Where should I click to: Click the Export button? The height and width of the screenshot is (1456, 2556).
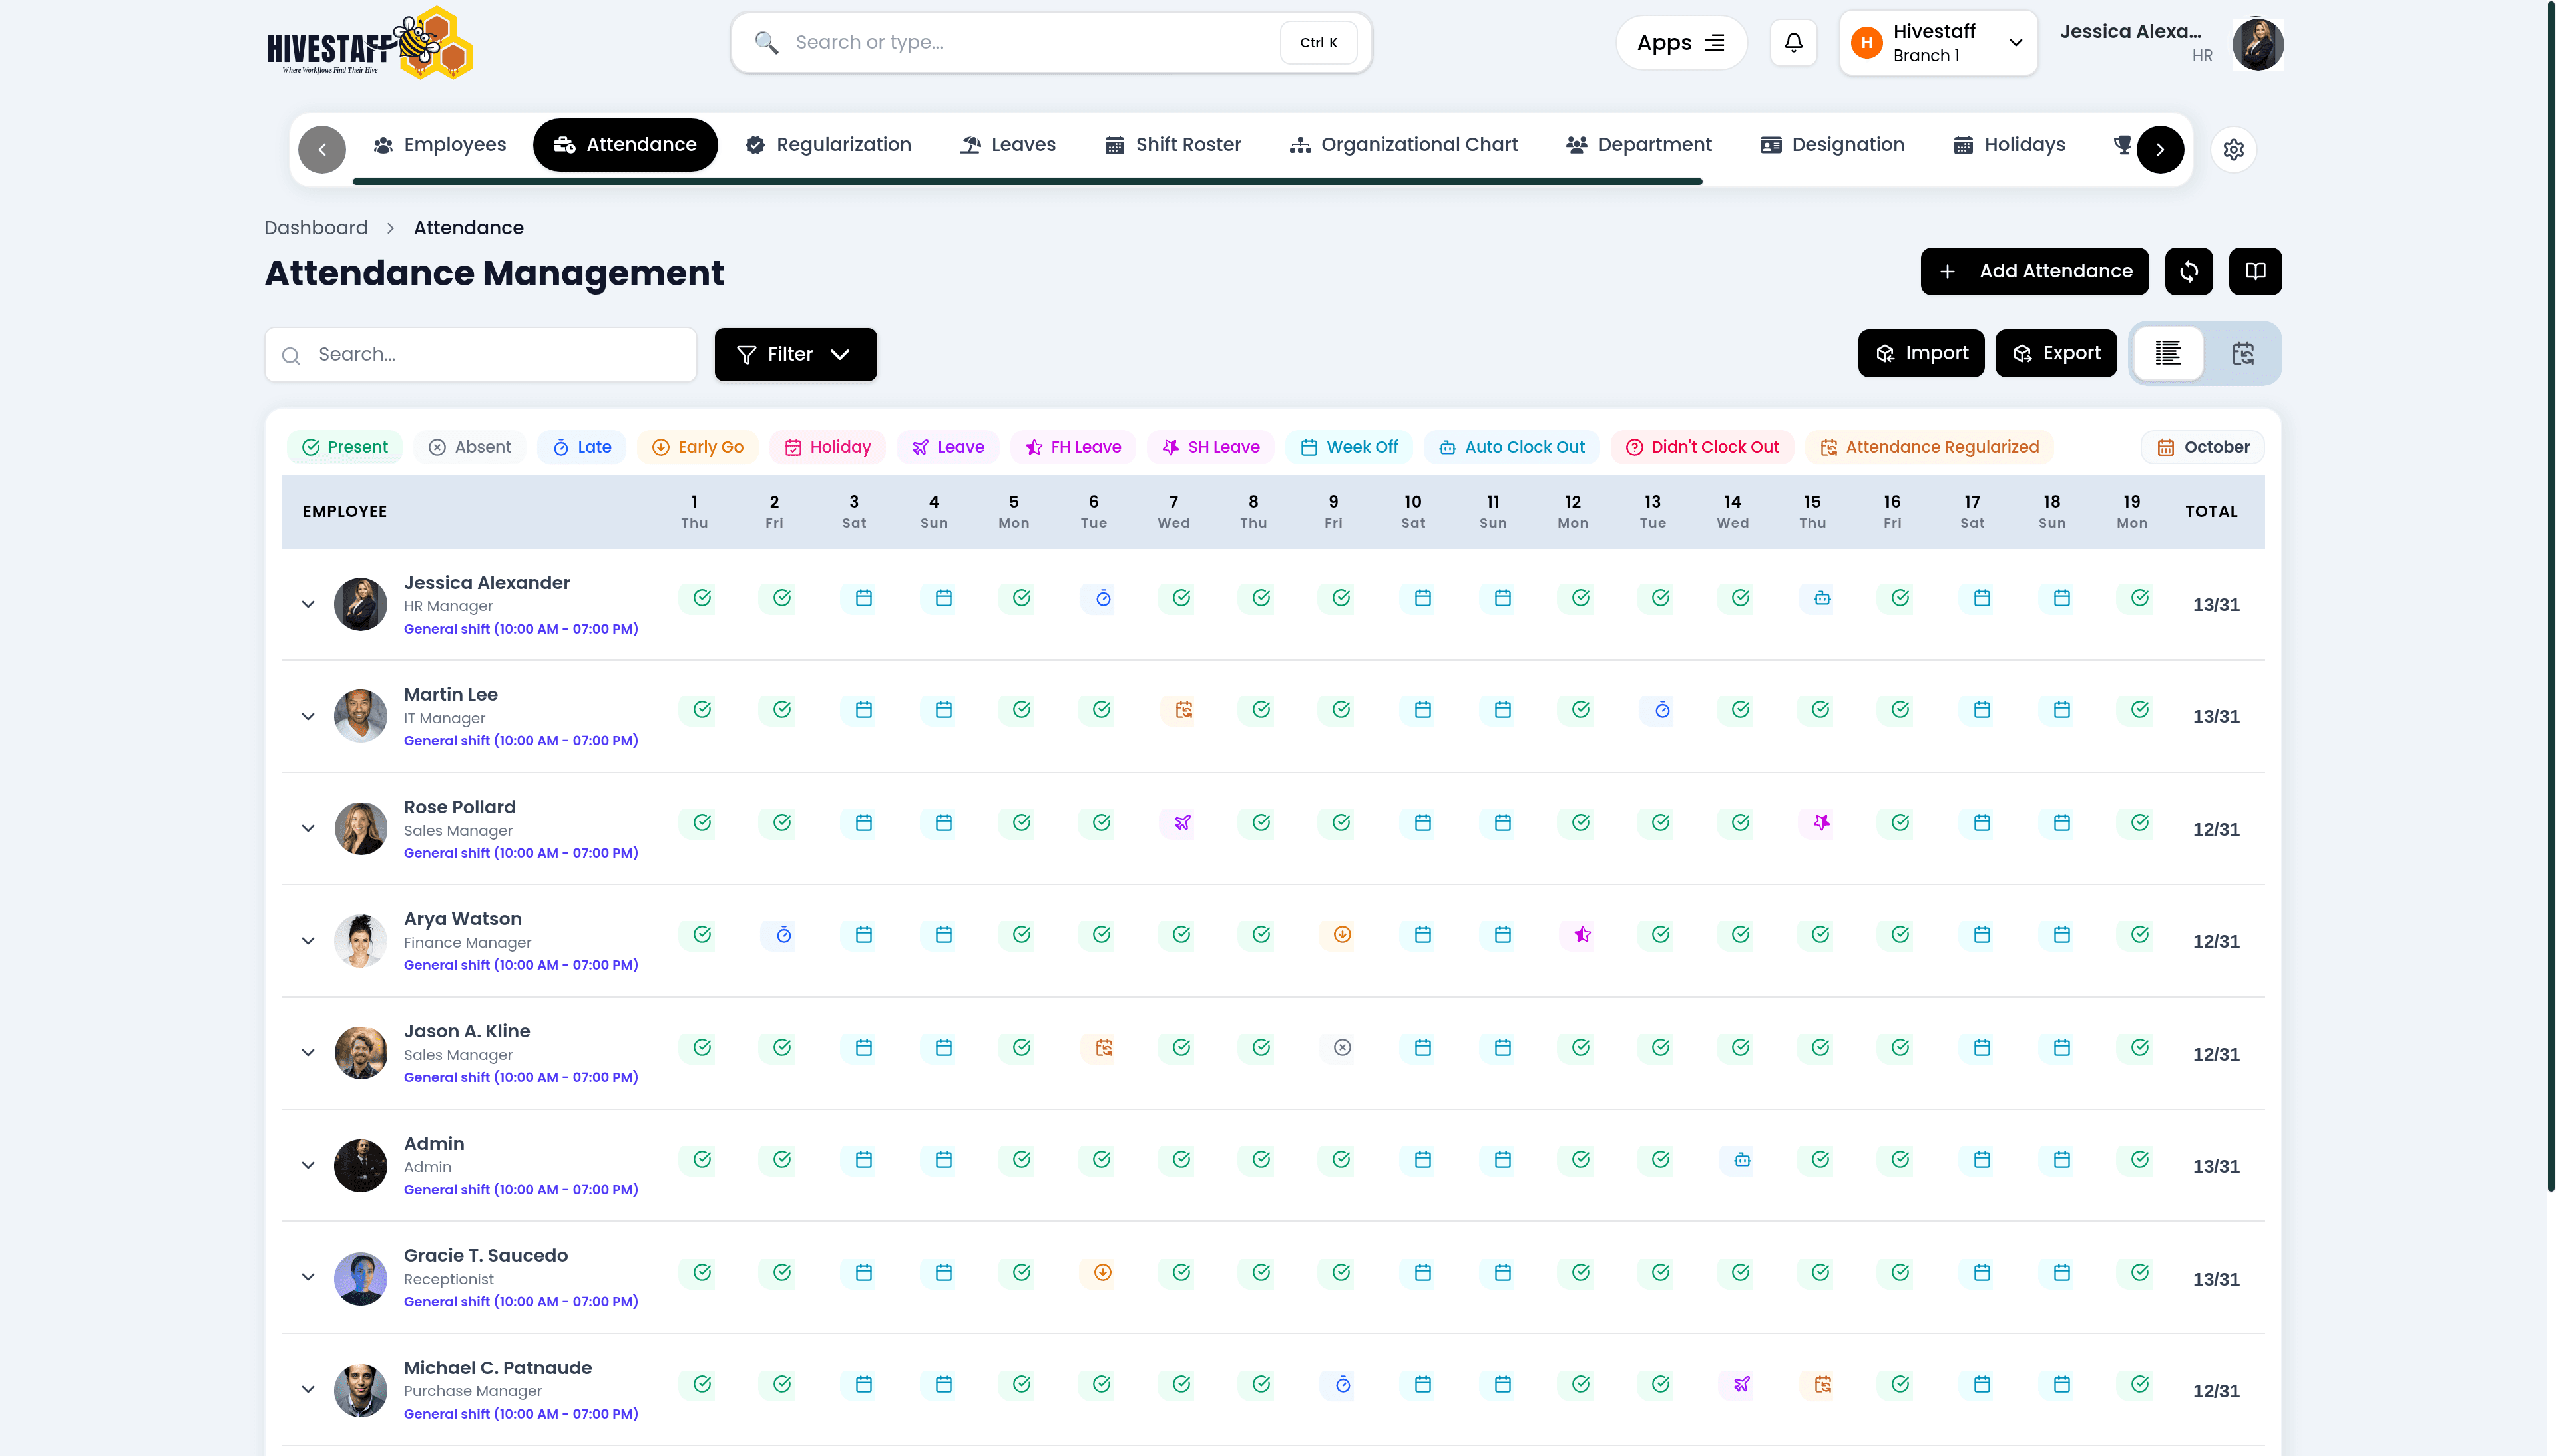click(2056, 353)
